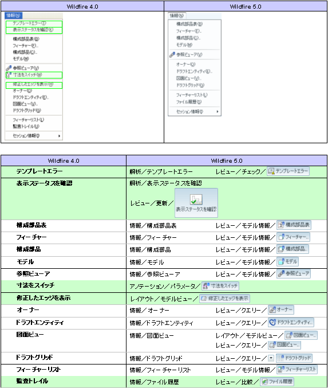Click the 修正したエッジを表示 ribbon button in the table
The width and height of the screenshot is (328, 388).
click(225, 299)
